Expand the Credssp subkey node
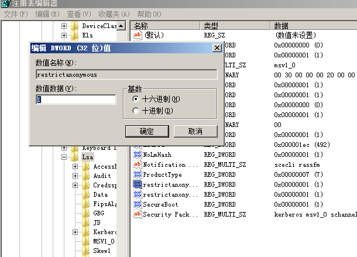 coord(75,185)
